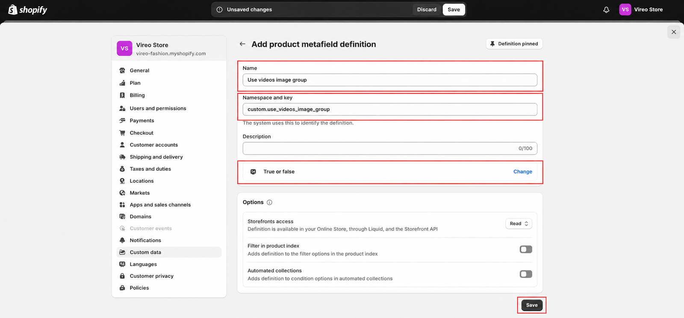The image size is (684, 318).
Task: Click the Shopify logo in top bar
Action: (x=28, y=9)
